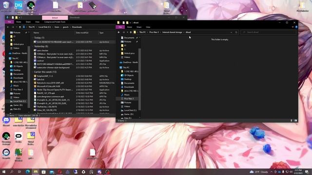Go forward in the dload window
The height and width of the screenshot is (175, 312).
(123, 33)
